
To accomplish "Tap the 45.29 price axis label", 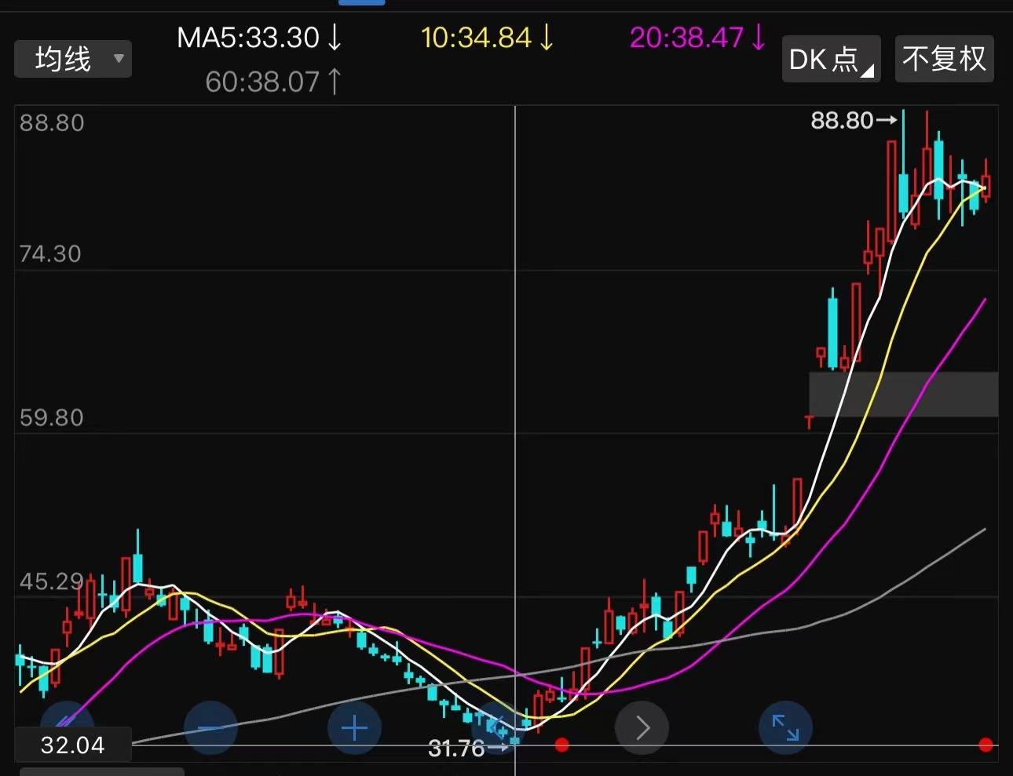I will 51,581.
